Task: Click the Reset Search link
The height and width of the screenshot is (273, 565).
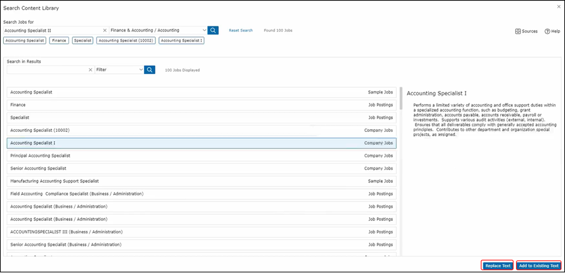Action: [241, 30]
